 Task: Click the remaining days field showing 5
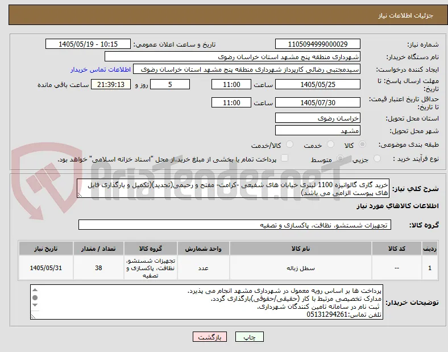tap(170, 84)
